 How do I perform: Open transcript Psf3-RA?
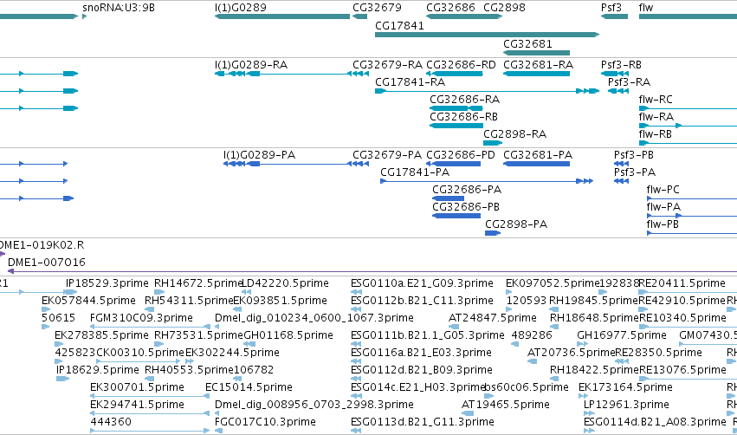pos(629,81)
